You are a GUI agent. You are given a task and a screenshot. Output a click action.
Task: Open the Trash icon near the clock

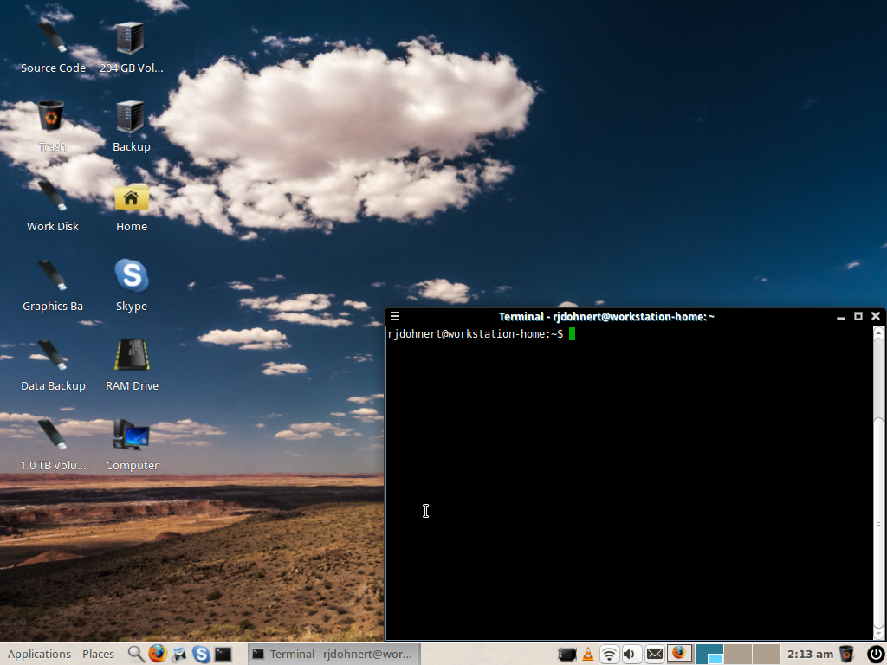coord(846,654)
